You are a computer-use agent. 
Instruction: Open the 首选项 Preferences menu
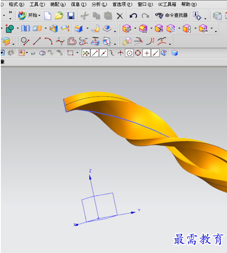point(122,4)
